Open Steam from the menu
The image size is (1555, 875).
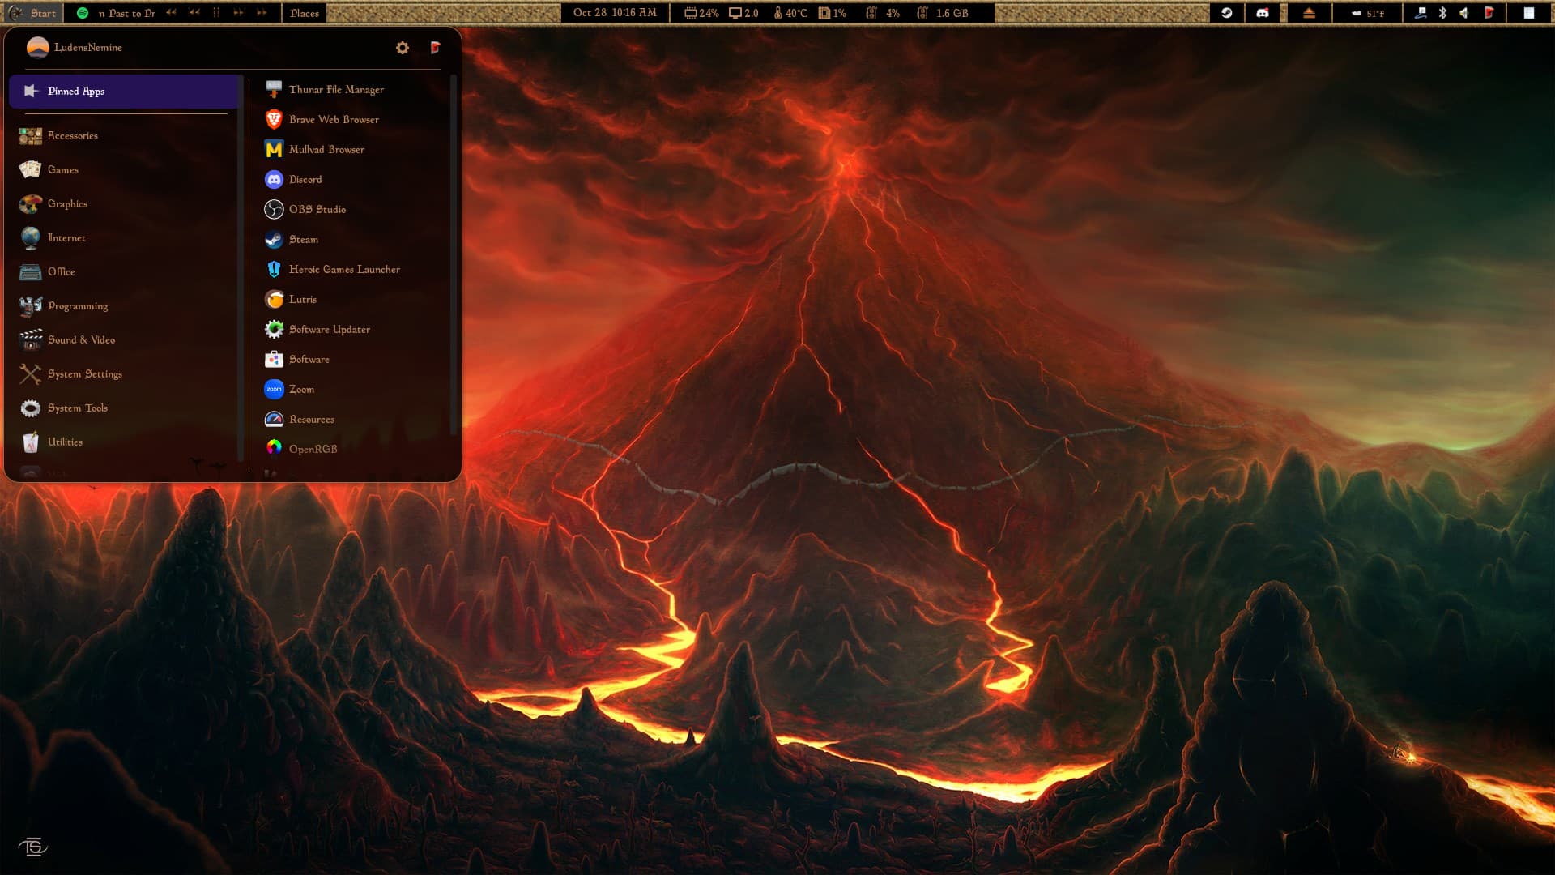click(x=303, y=239)
